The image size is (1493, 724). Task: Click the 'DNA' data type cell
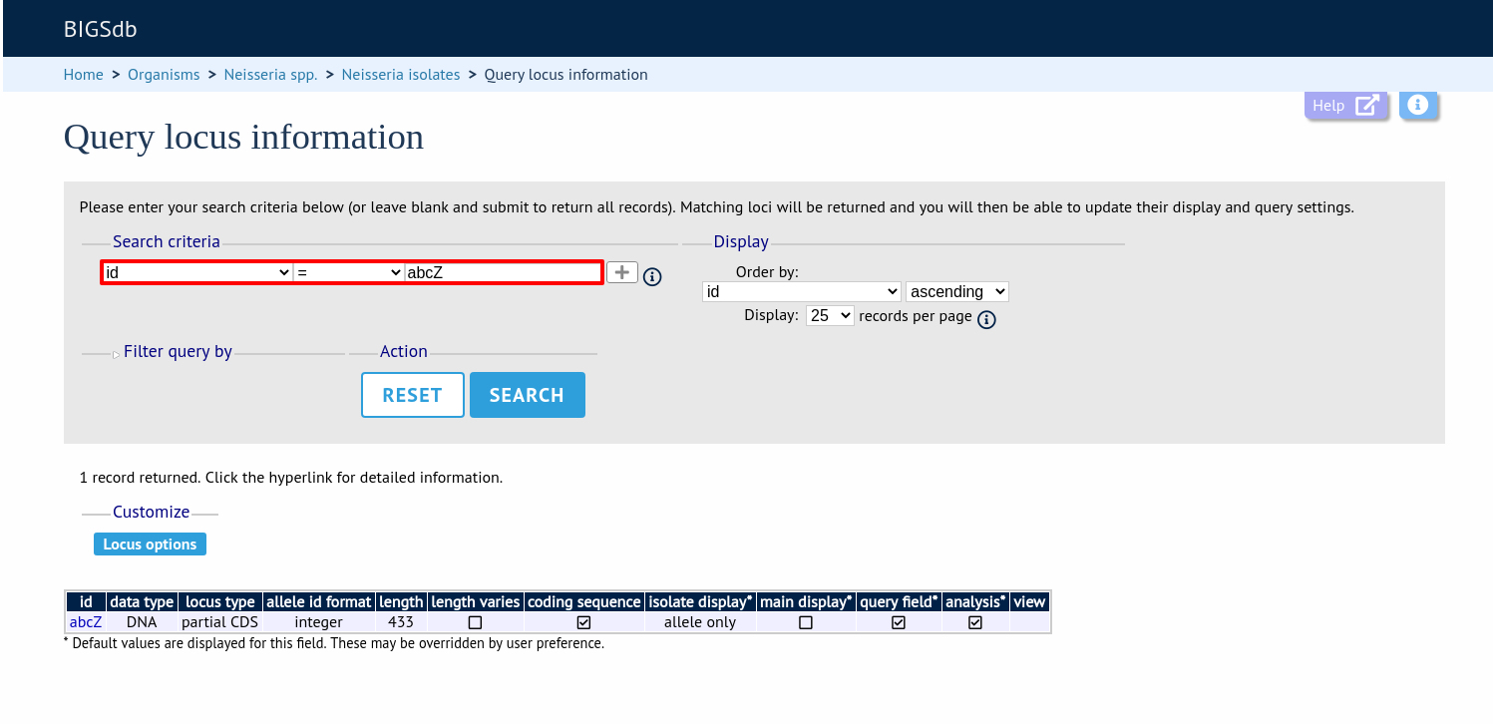pyautogui.click(x=142, y=622)
